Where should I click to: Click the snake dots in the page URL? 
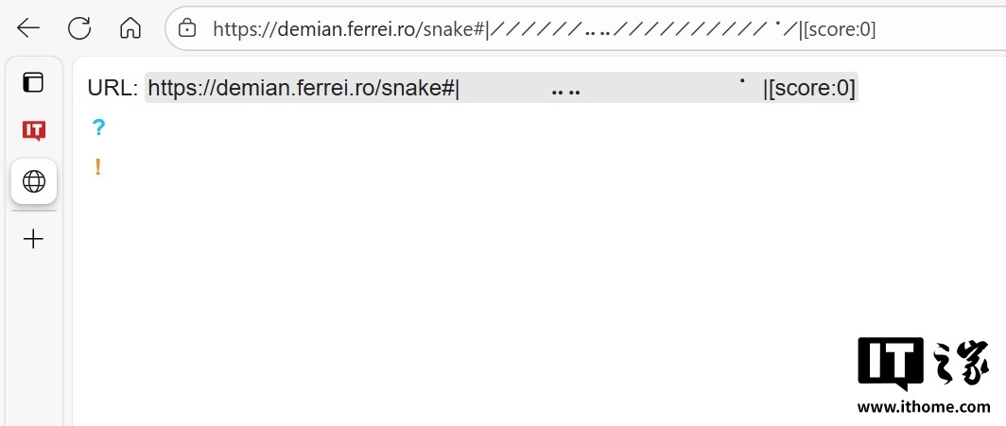[565, 93]
